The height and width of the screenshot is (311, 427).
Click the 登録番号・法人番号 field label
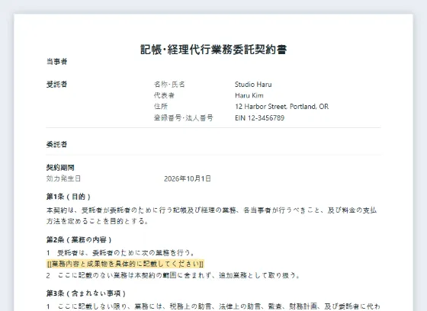pyautogui.click(x=184, y=118)
